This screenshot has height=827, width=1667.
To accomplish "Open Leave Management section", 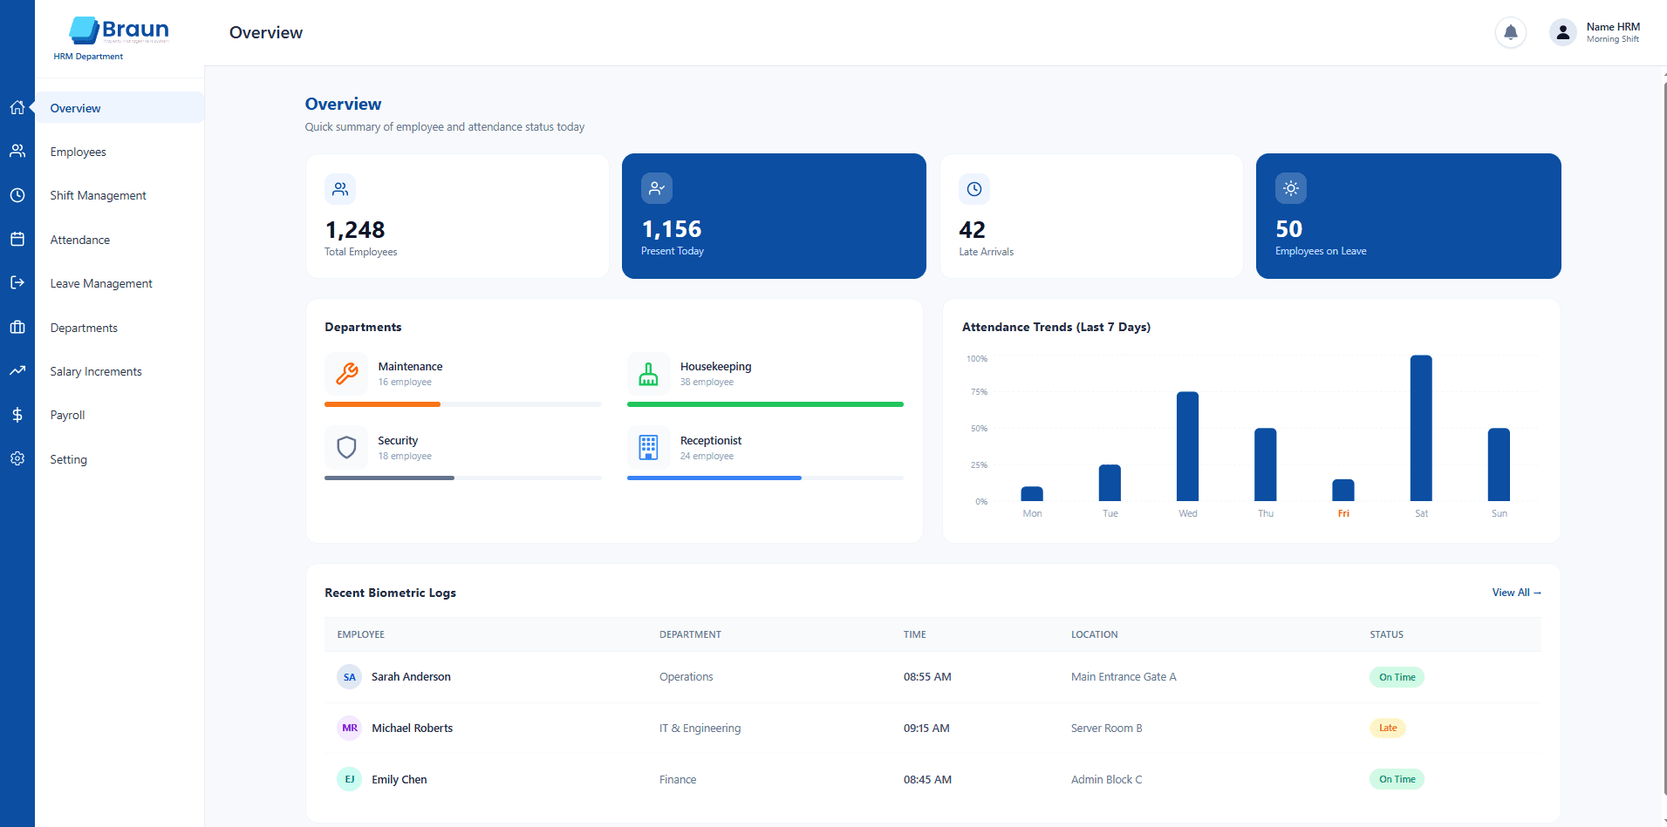I will [x=120, y=283].
